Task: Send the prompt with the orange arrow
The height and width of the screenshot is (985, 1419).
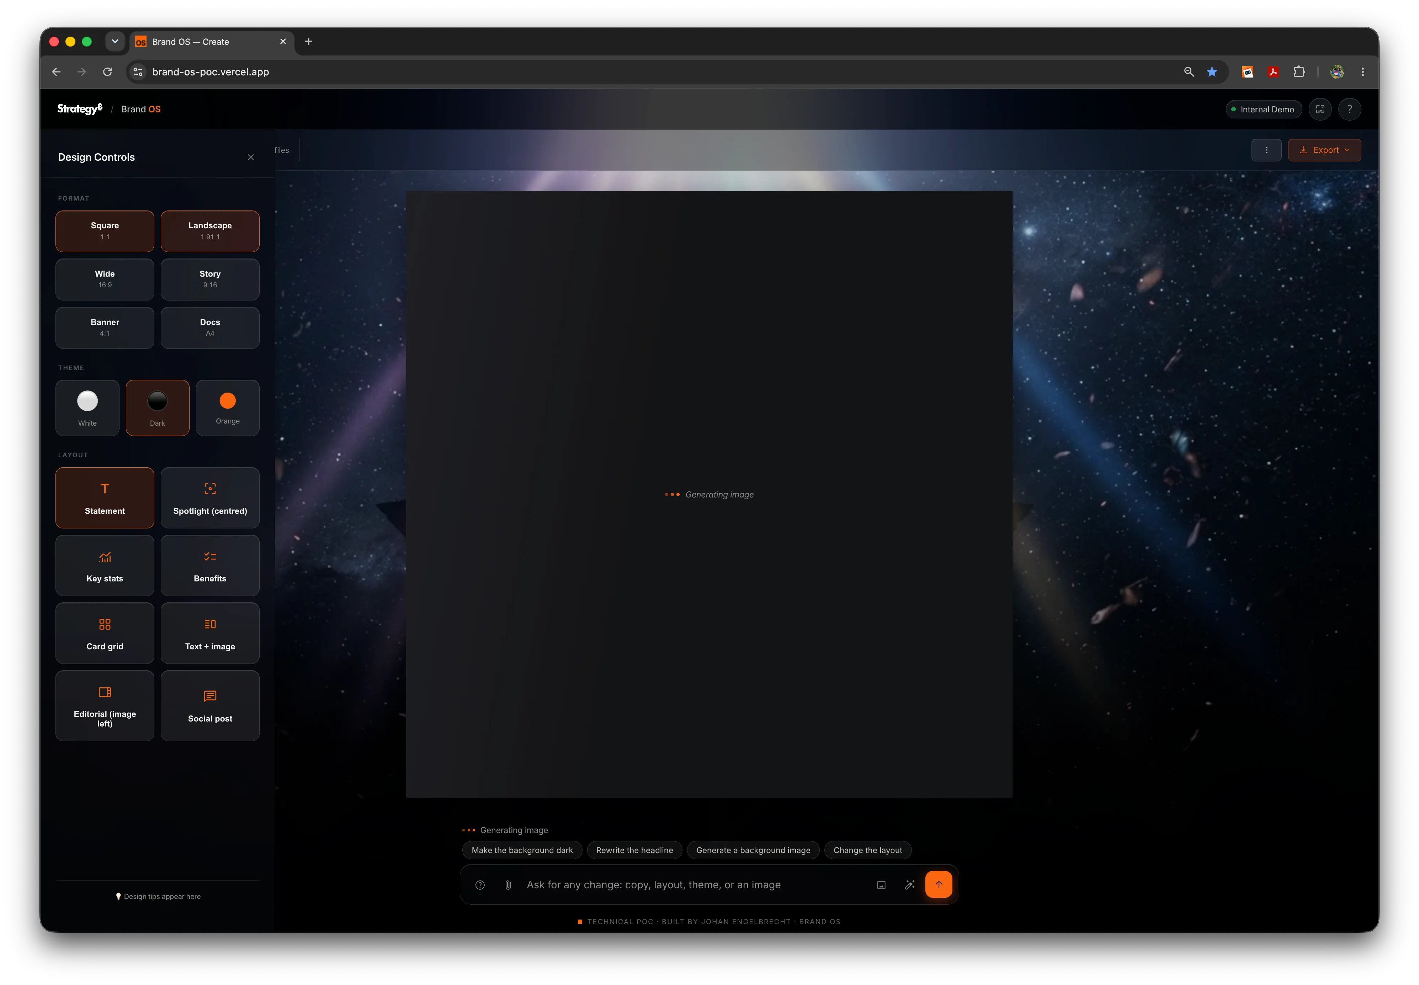Action: click(938, 884)
